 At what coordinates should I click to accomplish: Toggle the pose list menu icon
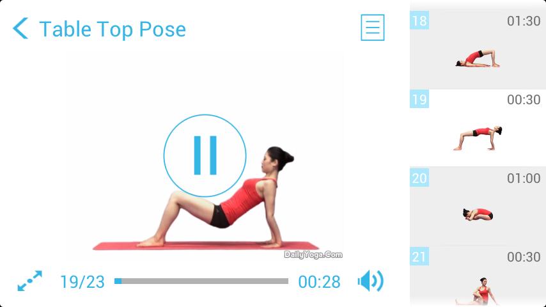point(373,28)
